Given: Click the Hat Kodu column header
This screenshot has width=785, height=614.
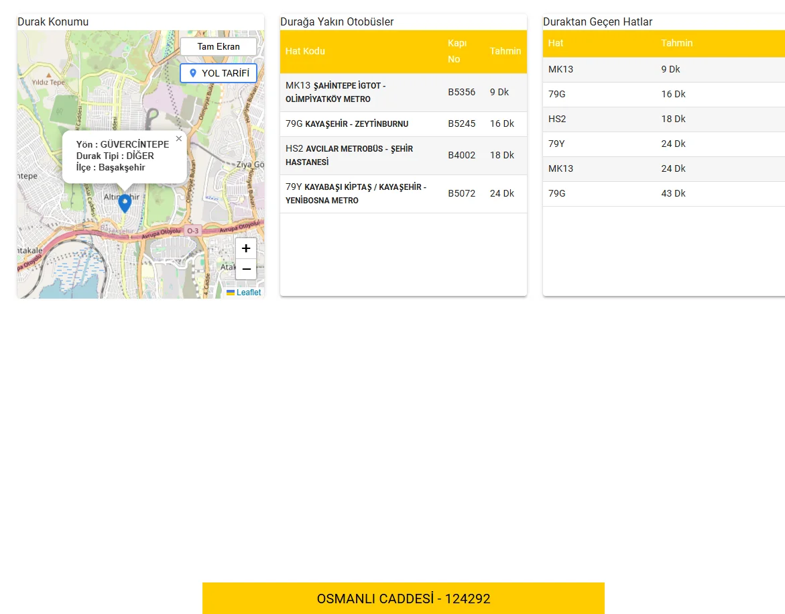Looking at the screenshot, I should (305, 51).
